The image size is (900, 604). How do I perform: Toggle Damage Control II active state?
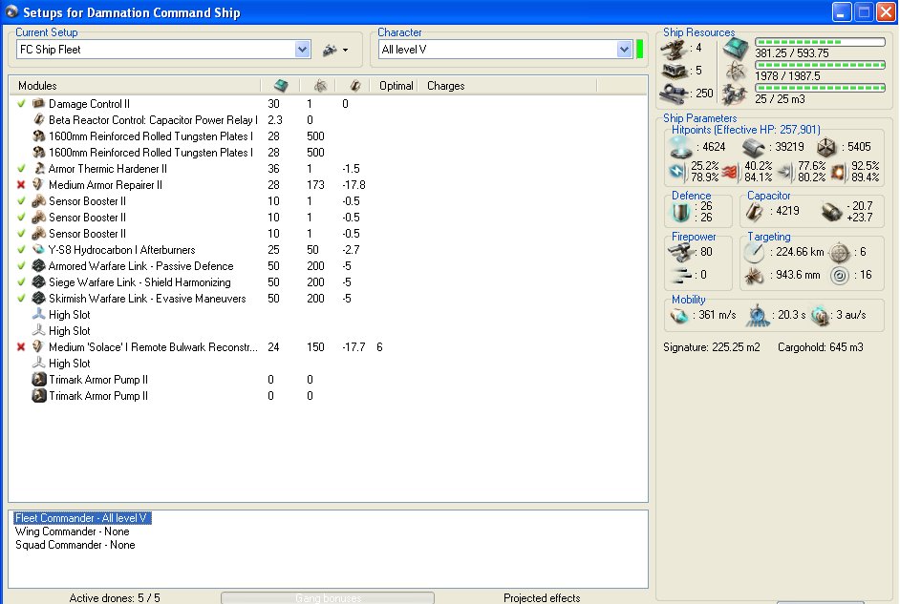click(x=21, y=104)
